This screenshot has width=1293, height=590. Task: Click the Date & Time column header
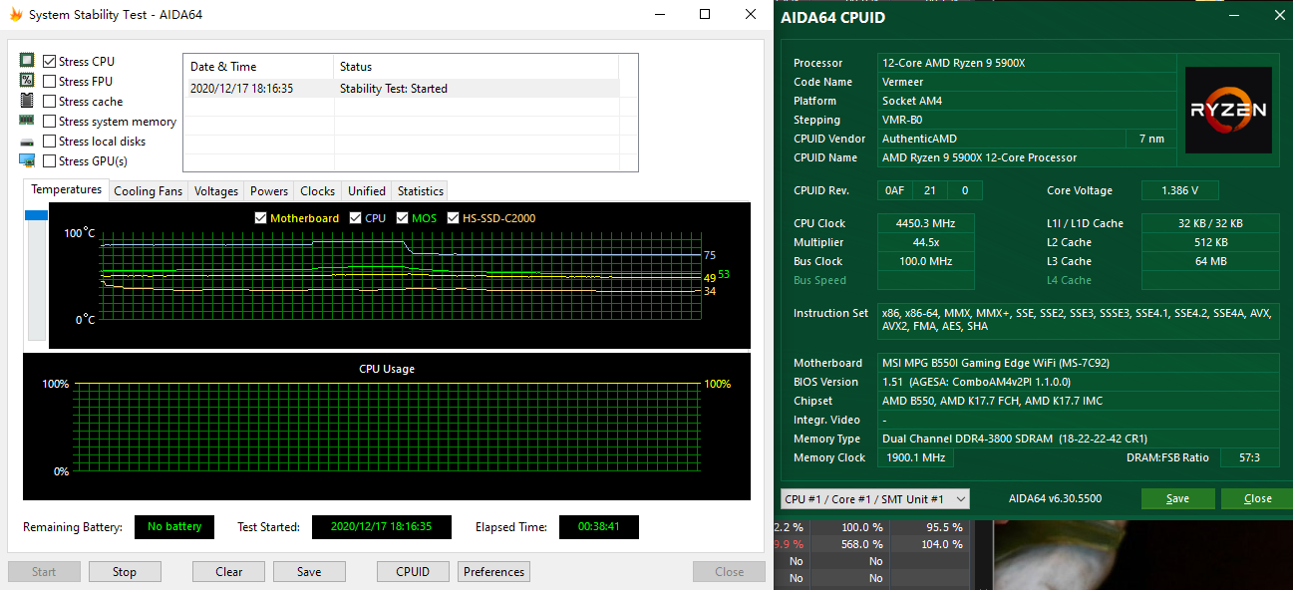click(x=258, y=67)
